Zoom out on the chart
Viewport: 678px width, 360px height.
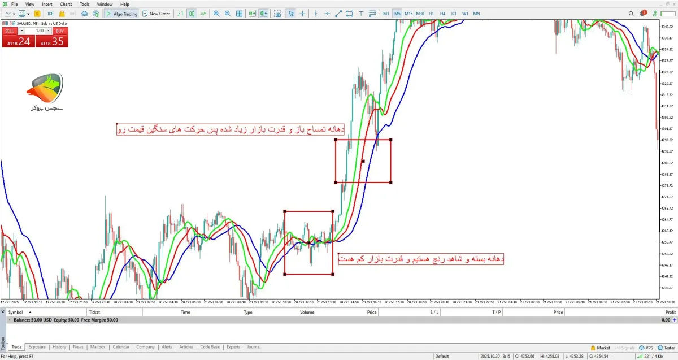[x=228, y=14]
